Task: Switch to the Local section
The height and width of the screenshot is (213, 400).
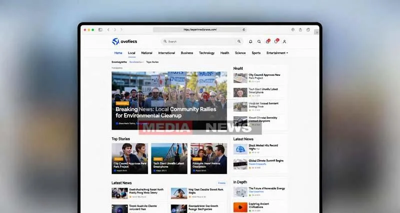Action: click(x=131, y=53)
